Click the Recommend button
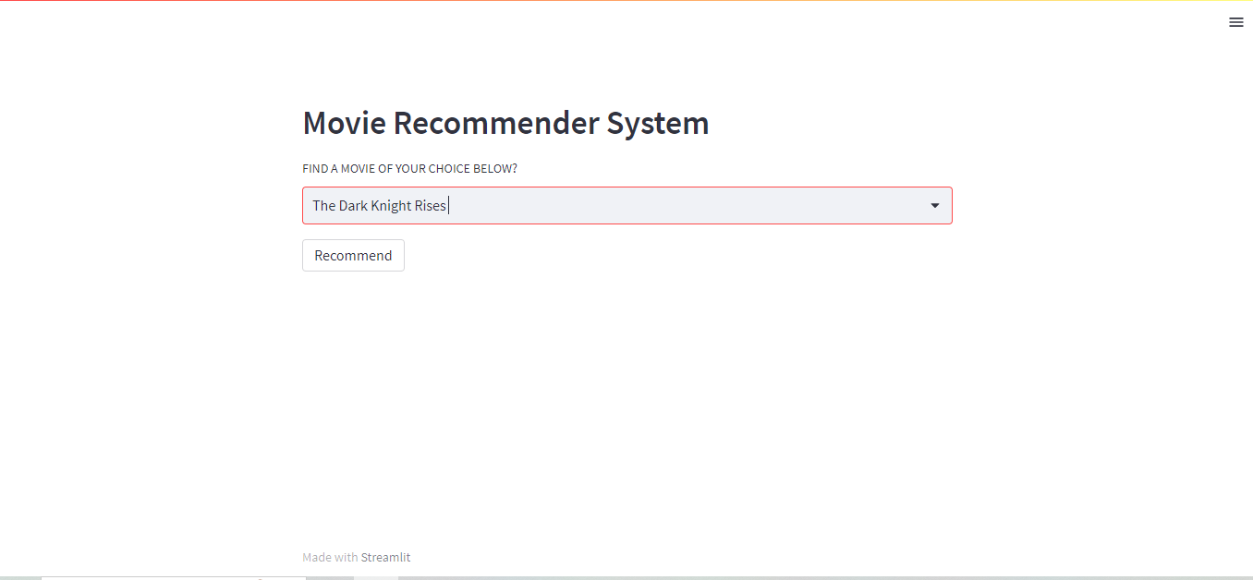 click(353, 255)
